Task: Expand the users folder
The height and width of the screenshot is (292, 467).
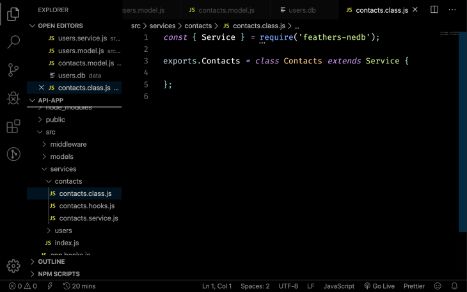Action: pos(63,231)
